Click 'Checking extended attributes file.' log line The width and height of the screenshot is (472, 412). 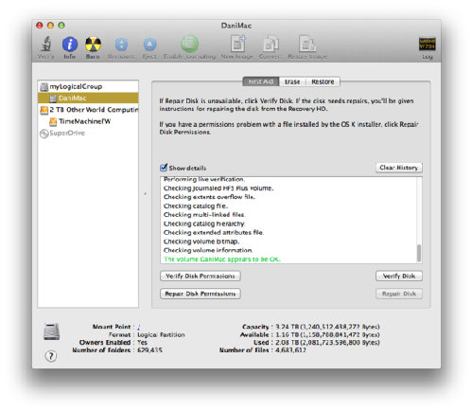(214, 233)
